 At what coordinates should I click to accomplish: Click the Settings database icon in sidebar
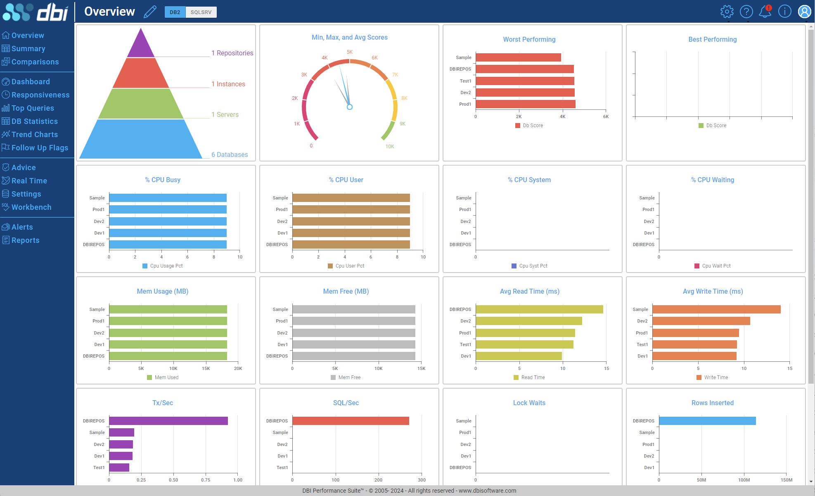pos(5,194)
